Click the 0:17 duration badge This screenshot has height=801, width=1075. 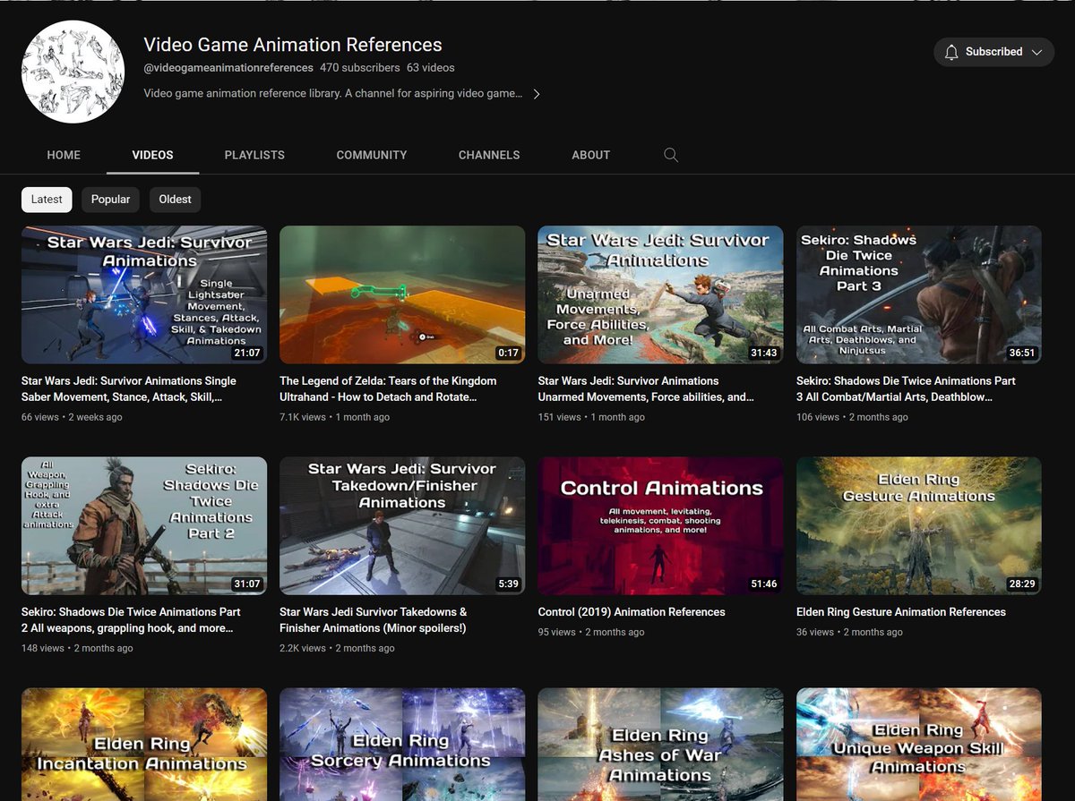pyautogui.click(x=508, y=353)
